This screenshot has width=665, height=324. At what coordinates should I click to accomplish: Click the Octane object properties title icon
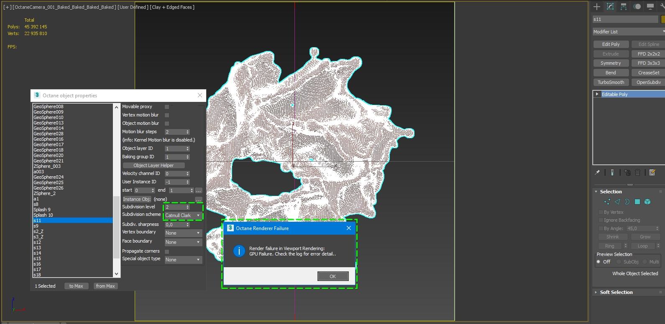pos(37,95)
